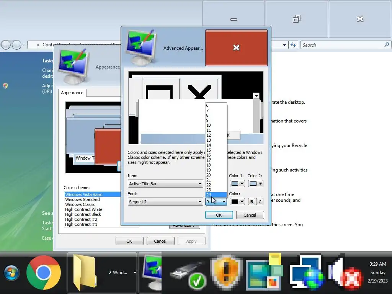The image size is (392, 294).
Task: Click OK in Appearance Settings window
Action: pos(129,241)
